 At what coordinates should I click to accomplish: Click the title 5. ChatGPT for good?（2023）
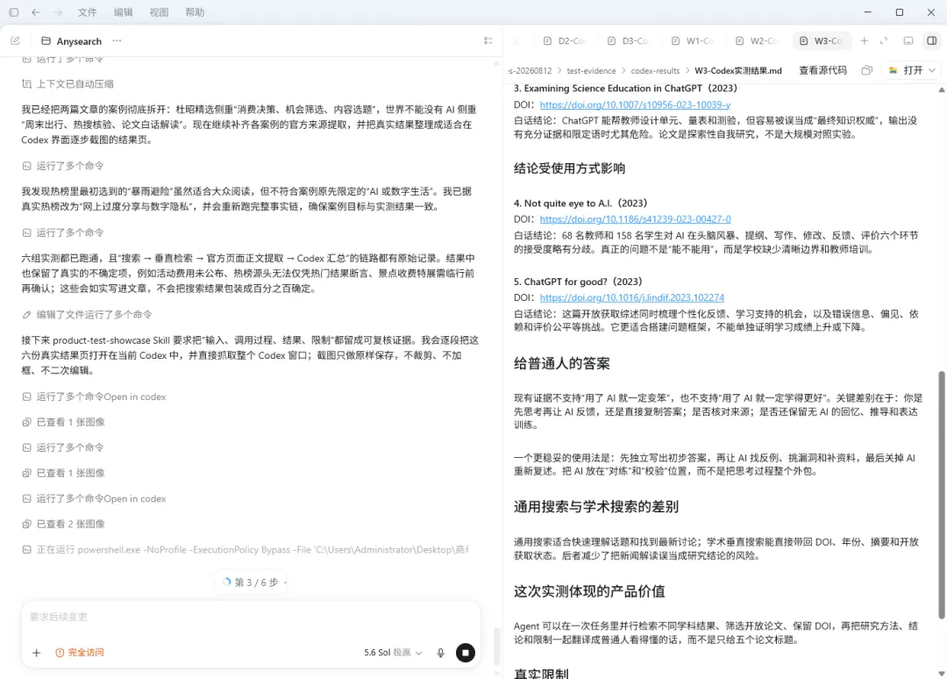578,282
